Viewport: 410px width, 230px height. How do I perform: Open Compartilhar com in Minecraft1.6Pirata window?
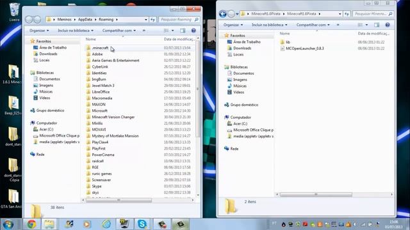click(313, 25)
